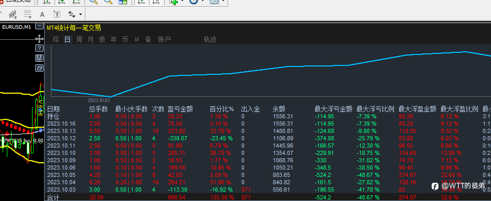Click the 盈亏金额 column header
This screenshot has height=201, width=491.
pos(180,109)
